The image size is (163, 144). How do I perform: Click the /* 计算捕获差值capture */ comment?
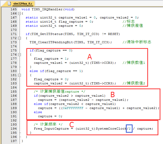(x=60, y=92)
